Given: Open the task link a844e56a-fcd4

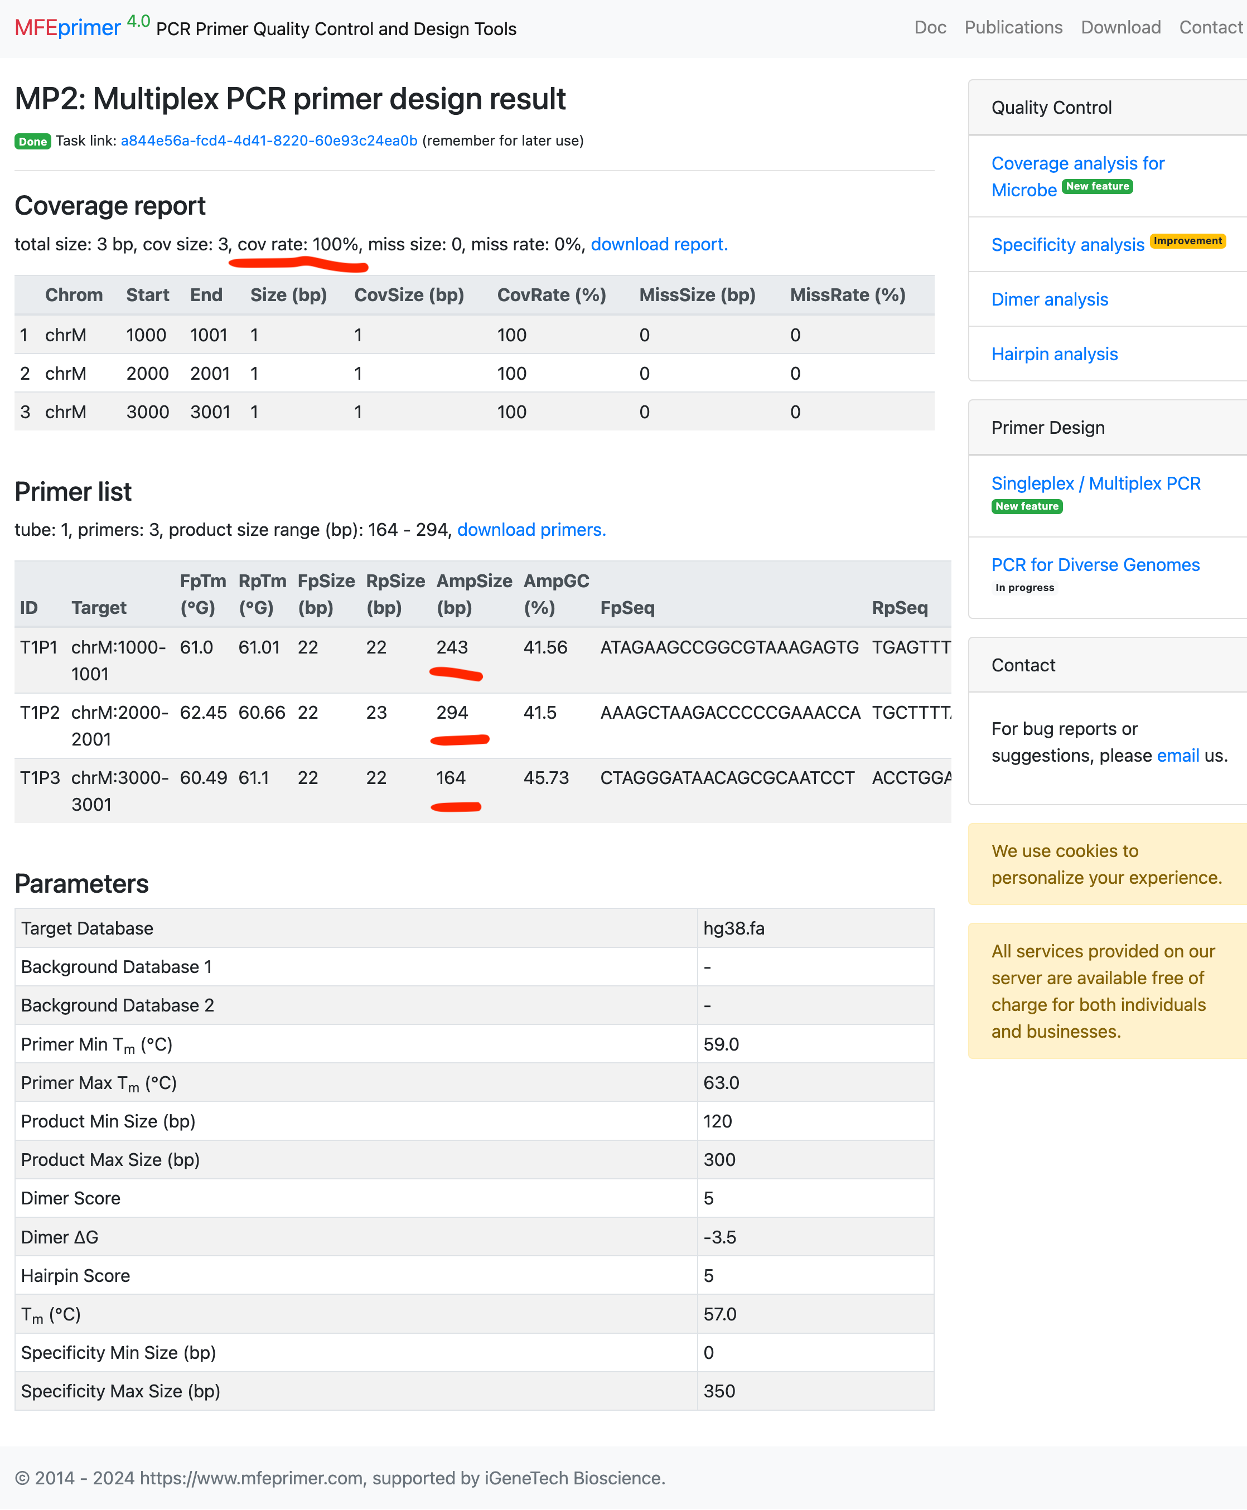Looking at the screenshot, I should pos(269,141).
